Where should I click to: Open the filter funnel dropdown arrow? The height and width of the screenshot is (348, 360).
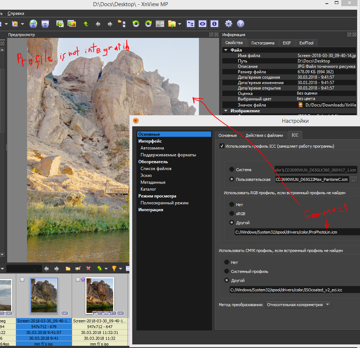120,269
